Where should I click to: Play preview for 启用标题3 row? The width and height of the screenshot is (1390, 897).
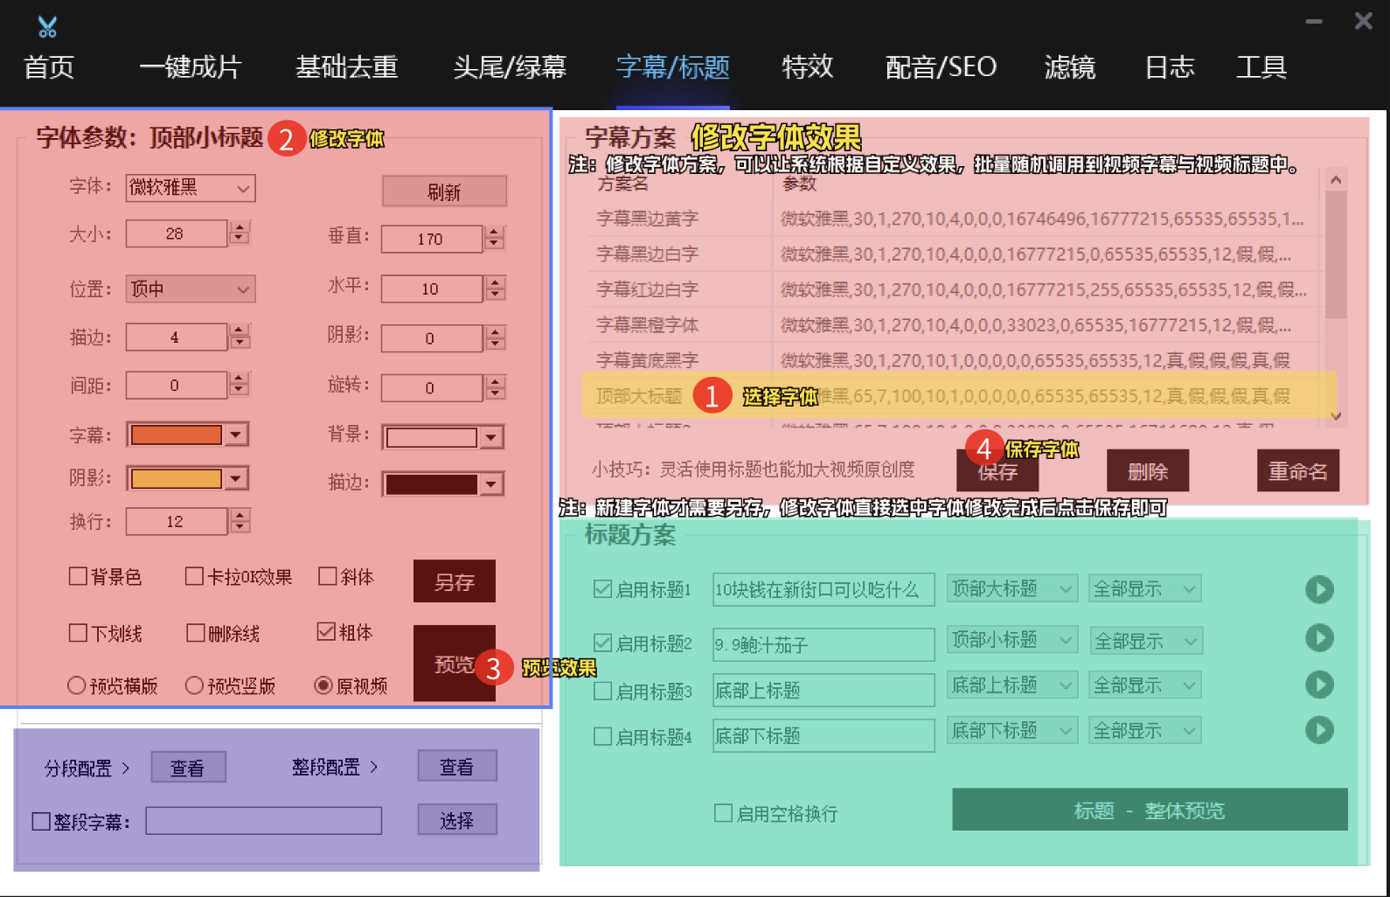[1319, 684]
